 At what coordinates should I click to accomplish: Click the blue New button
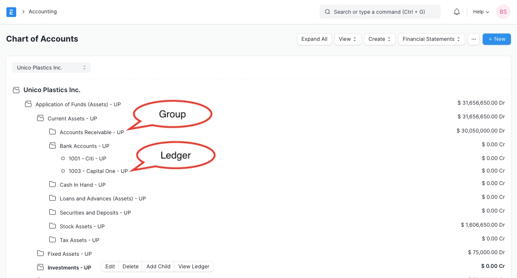[x=496, y=39]
